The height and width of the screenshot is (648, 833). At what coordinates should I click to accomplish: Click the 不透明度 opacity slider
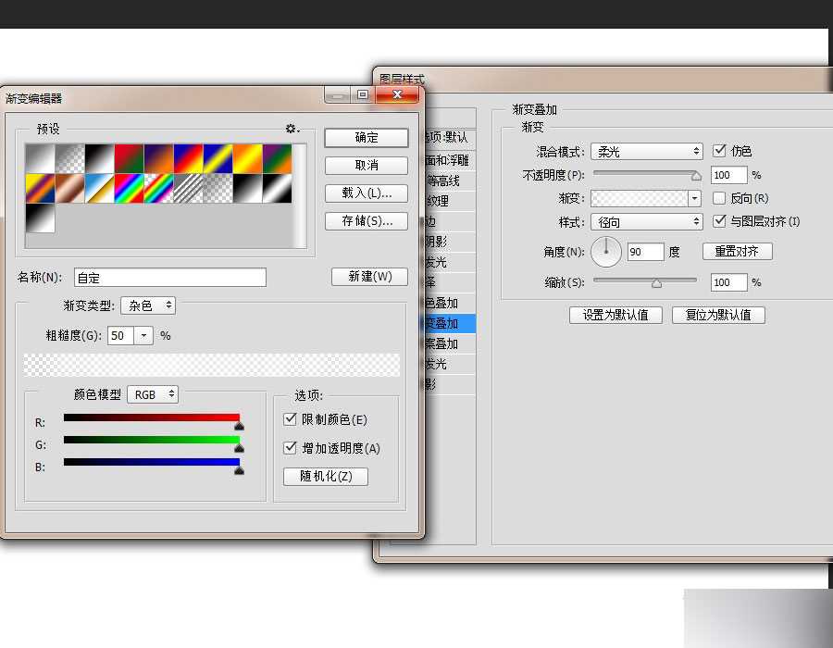(647, 174)
